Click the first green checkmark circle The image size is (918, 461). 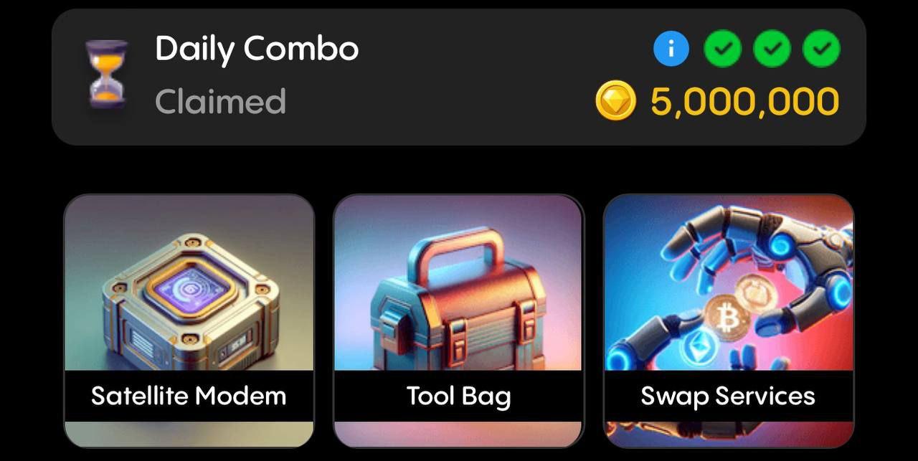coord(722,49)
